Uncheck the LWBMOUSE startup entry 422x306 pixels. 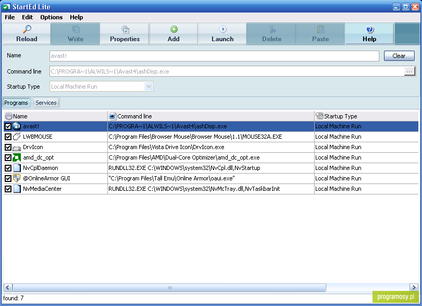click(8, 137)
